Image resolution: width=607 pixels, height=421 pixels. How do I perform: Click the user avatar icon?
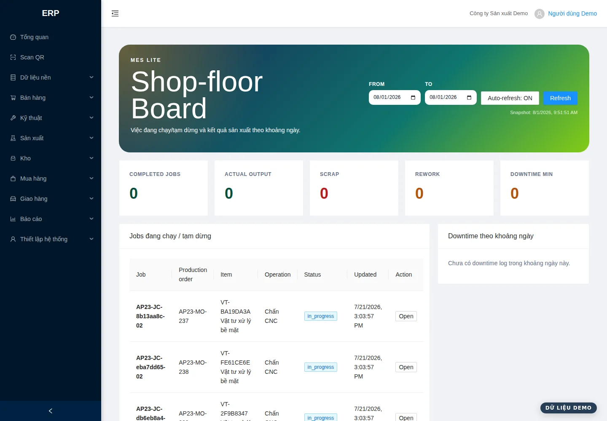540,14
